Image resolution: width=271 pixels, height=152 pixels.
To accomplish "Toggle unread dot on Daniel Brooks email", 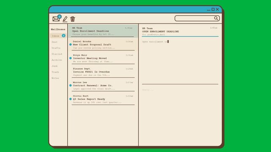I will (71, 44).
